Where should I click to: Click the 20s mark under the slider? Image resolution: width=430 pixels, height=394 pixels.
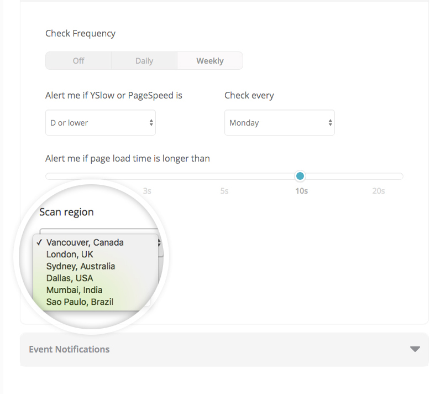tap(378, 191)
